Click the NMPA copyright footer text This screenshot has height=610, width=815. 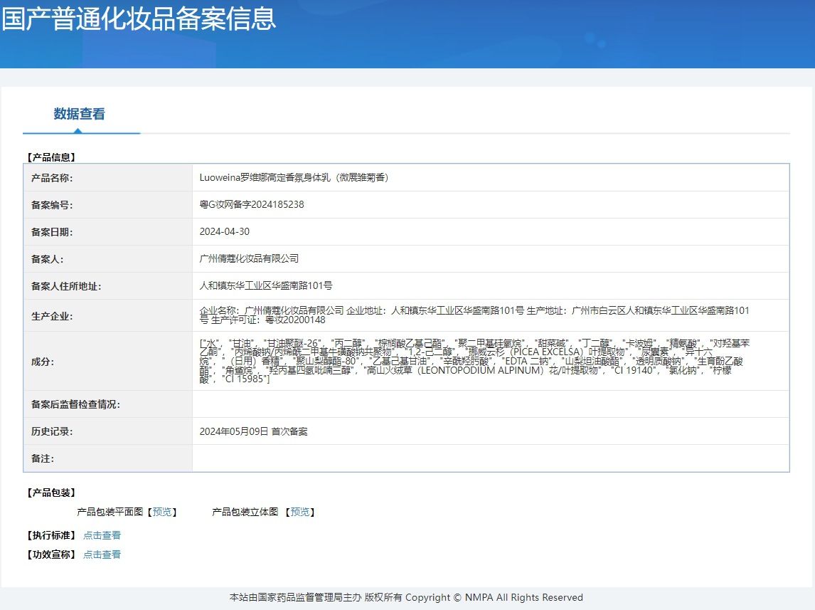pyautogui.click(x=407, y=597)
